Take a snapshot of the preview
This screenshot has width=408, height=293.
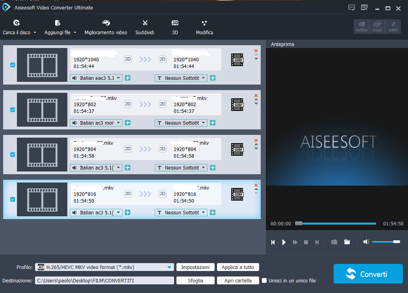[x=334, y=242]
